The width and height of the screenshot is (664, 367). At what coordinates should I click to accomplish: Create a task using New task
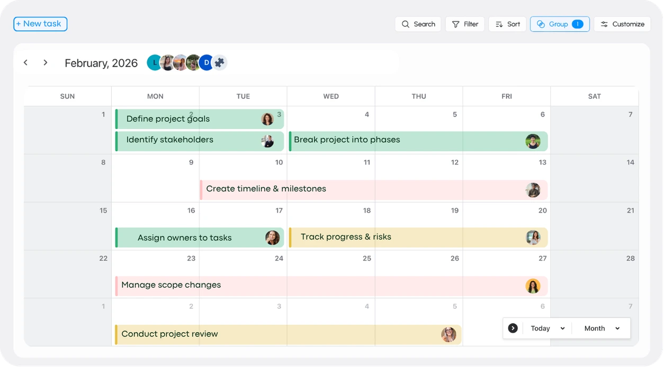[x=40, y=23]
